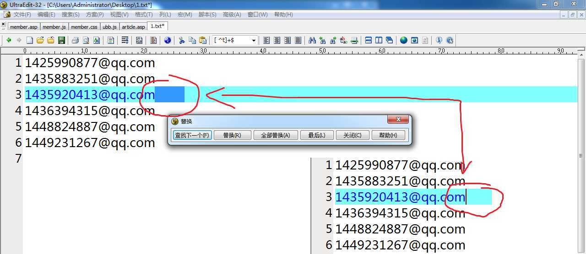Switch to member.js tab

(x=54, y=27)
